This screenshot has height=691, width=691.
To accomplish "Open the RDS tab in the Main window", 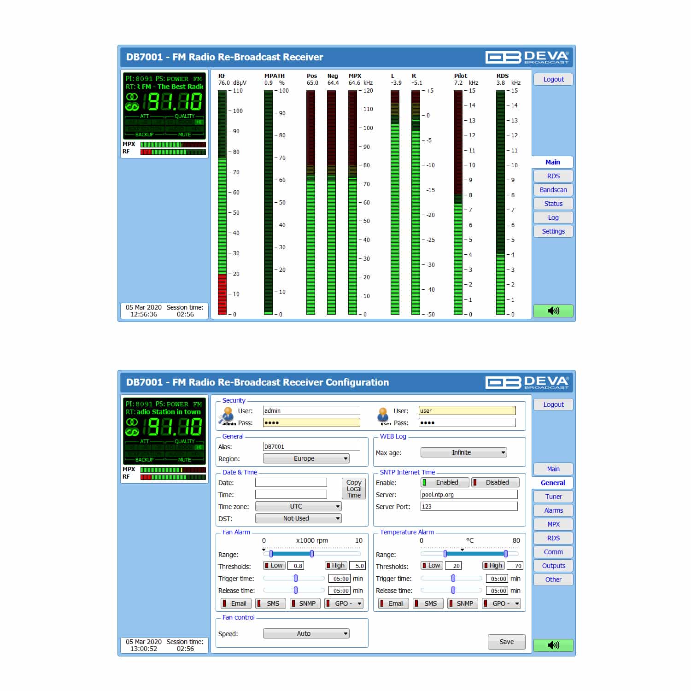I will [x=553, y=176].
